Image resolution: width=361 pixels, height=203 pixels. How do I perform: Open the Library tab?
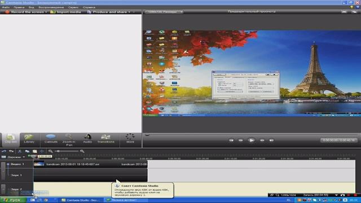[x=29, y=139]
